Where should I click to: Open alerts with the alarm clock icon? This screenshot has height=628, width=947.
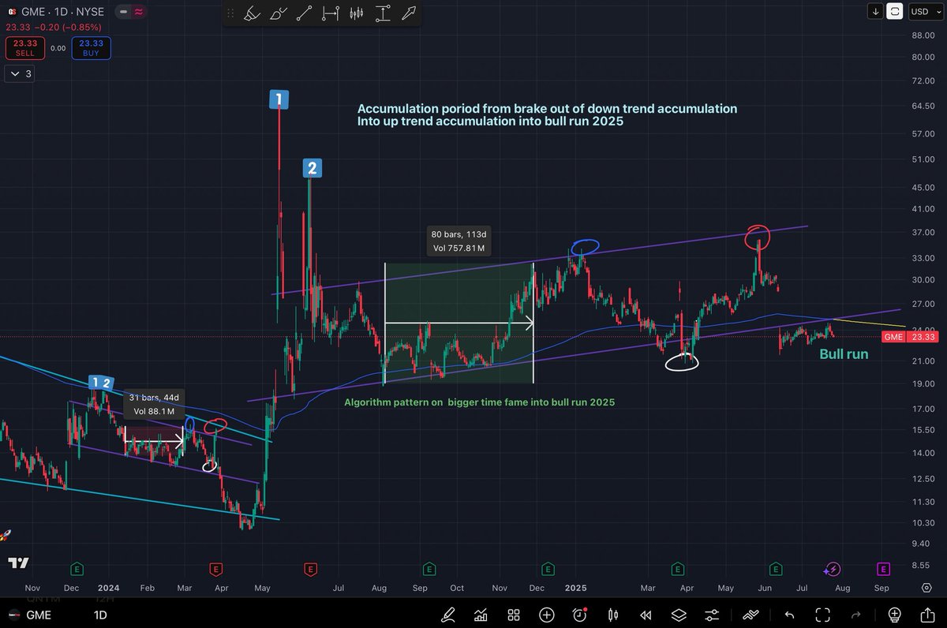click(x=580, y=615)
